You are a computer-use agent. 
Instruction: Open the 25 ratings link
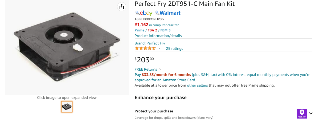[x=174, y=48]
